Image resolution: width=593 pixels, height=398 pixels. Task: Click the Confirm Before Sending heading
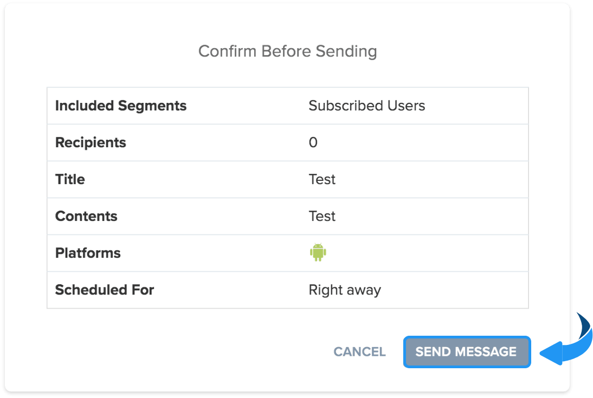point(288,51)
